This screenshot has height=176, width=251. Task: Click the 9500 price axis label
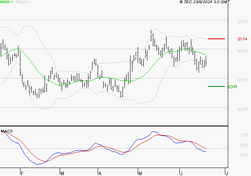point(243,22)
